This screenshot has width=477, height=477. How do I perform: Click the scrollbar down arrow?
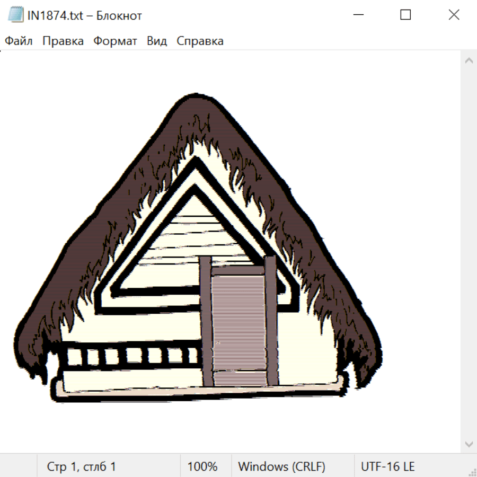(469, 444)
